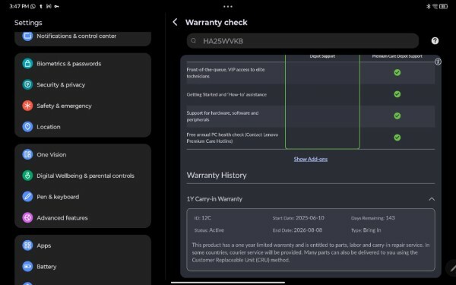Open Biometrics & passwords settings
The image size is (456, 285).
(83, 63)
